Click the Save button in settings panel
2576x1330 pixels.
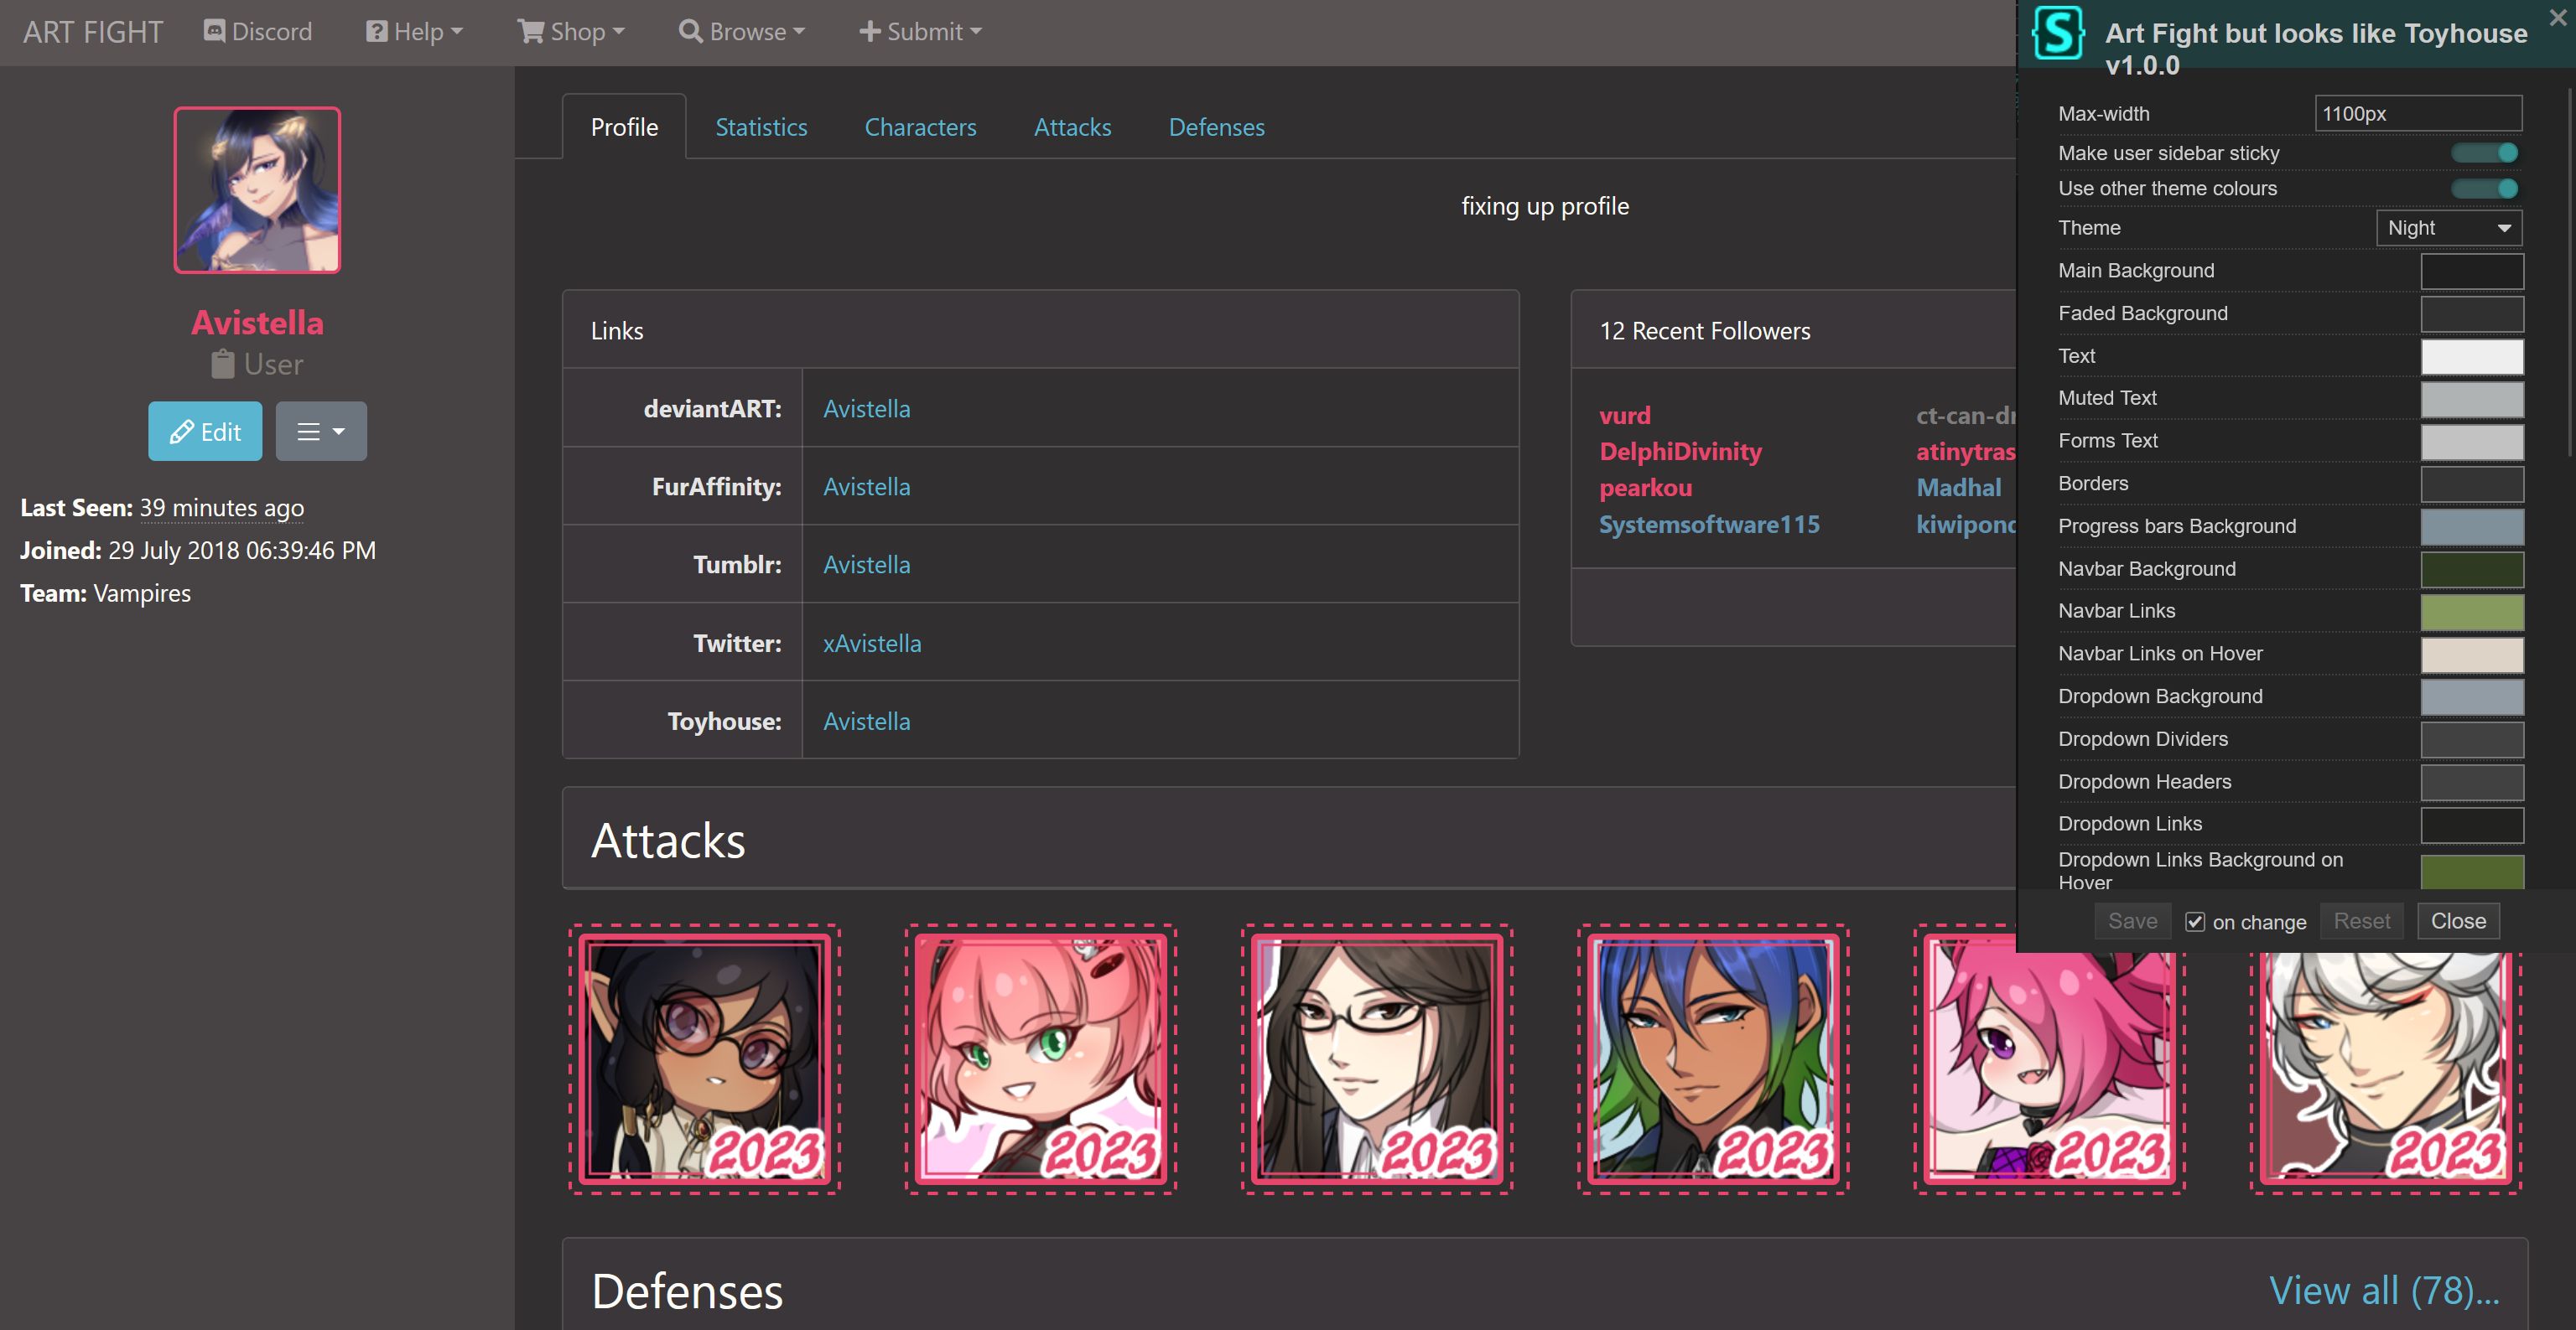pos(2132,921)
